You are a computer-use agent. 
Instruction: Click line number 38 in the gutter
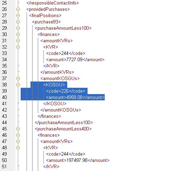pos(5,85)
